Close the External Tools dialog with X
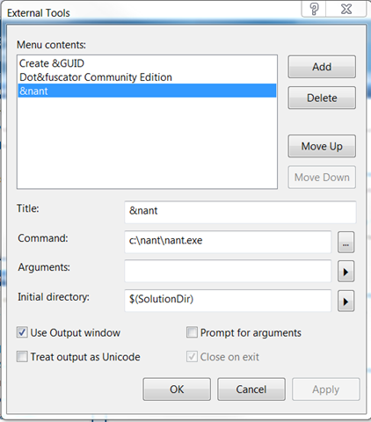The height and width of the screenshot is (422, 371). click(x=346, y=9)
